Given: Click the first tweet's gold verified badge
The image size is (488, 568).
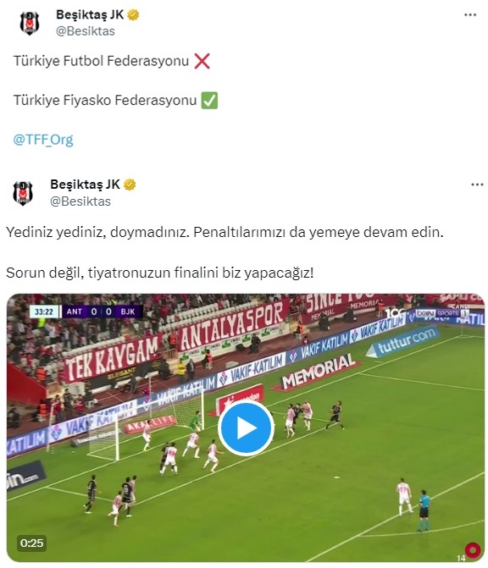Looking at the screenshot, I should tap(133, 15).
